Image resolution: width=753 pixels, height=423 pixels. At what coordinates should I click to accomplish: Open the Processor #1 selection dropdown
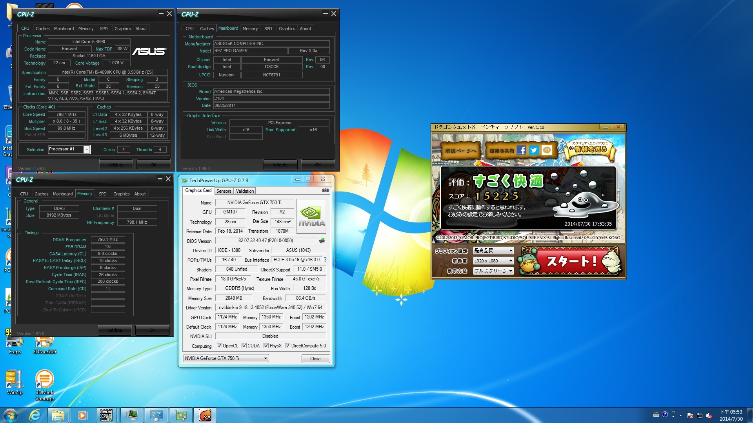[x=86, y=149]
